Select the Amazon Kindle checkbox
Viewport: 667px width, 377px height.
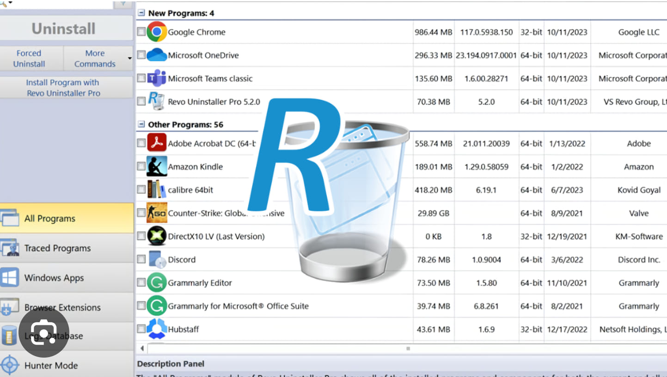[x=141, y=167]
